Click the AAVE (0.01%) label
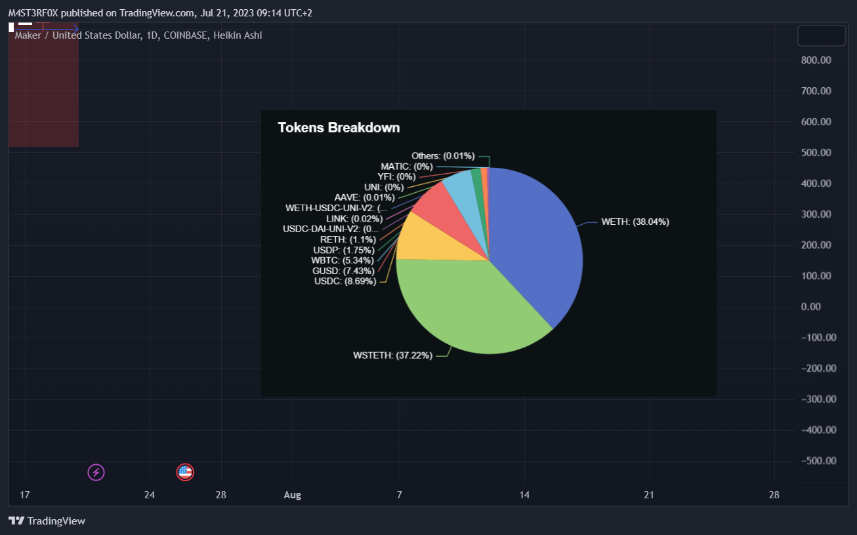The image size is (857, 535). (364, 197)
